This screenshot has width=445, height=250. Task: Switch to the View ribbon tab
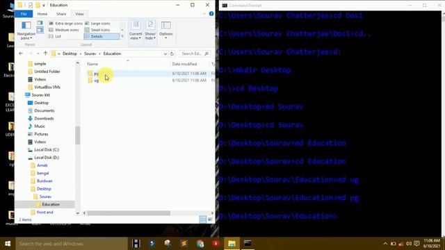[79, 14]
